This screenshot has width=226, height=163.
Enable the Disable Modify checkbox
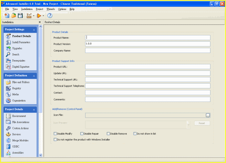point(55,133)
